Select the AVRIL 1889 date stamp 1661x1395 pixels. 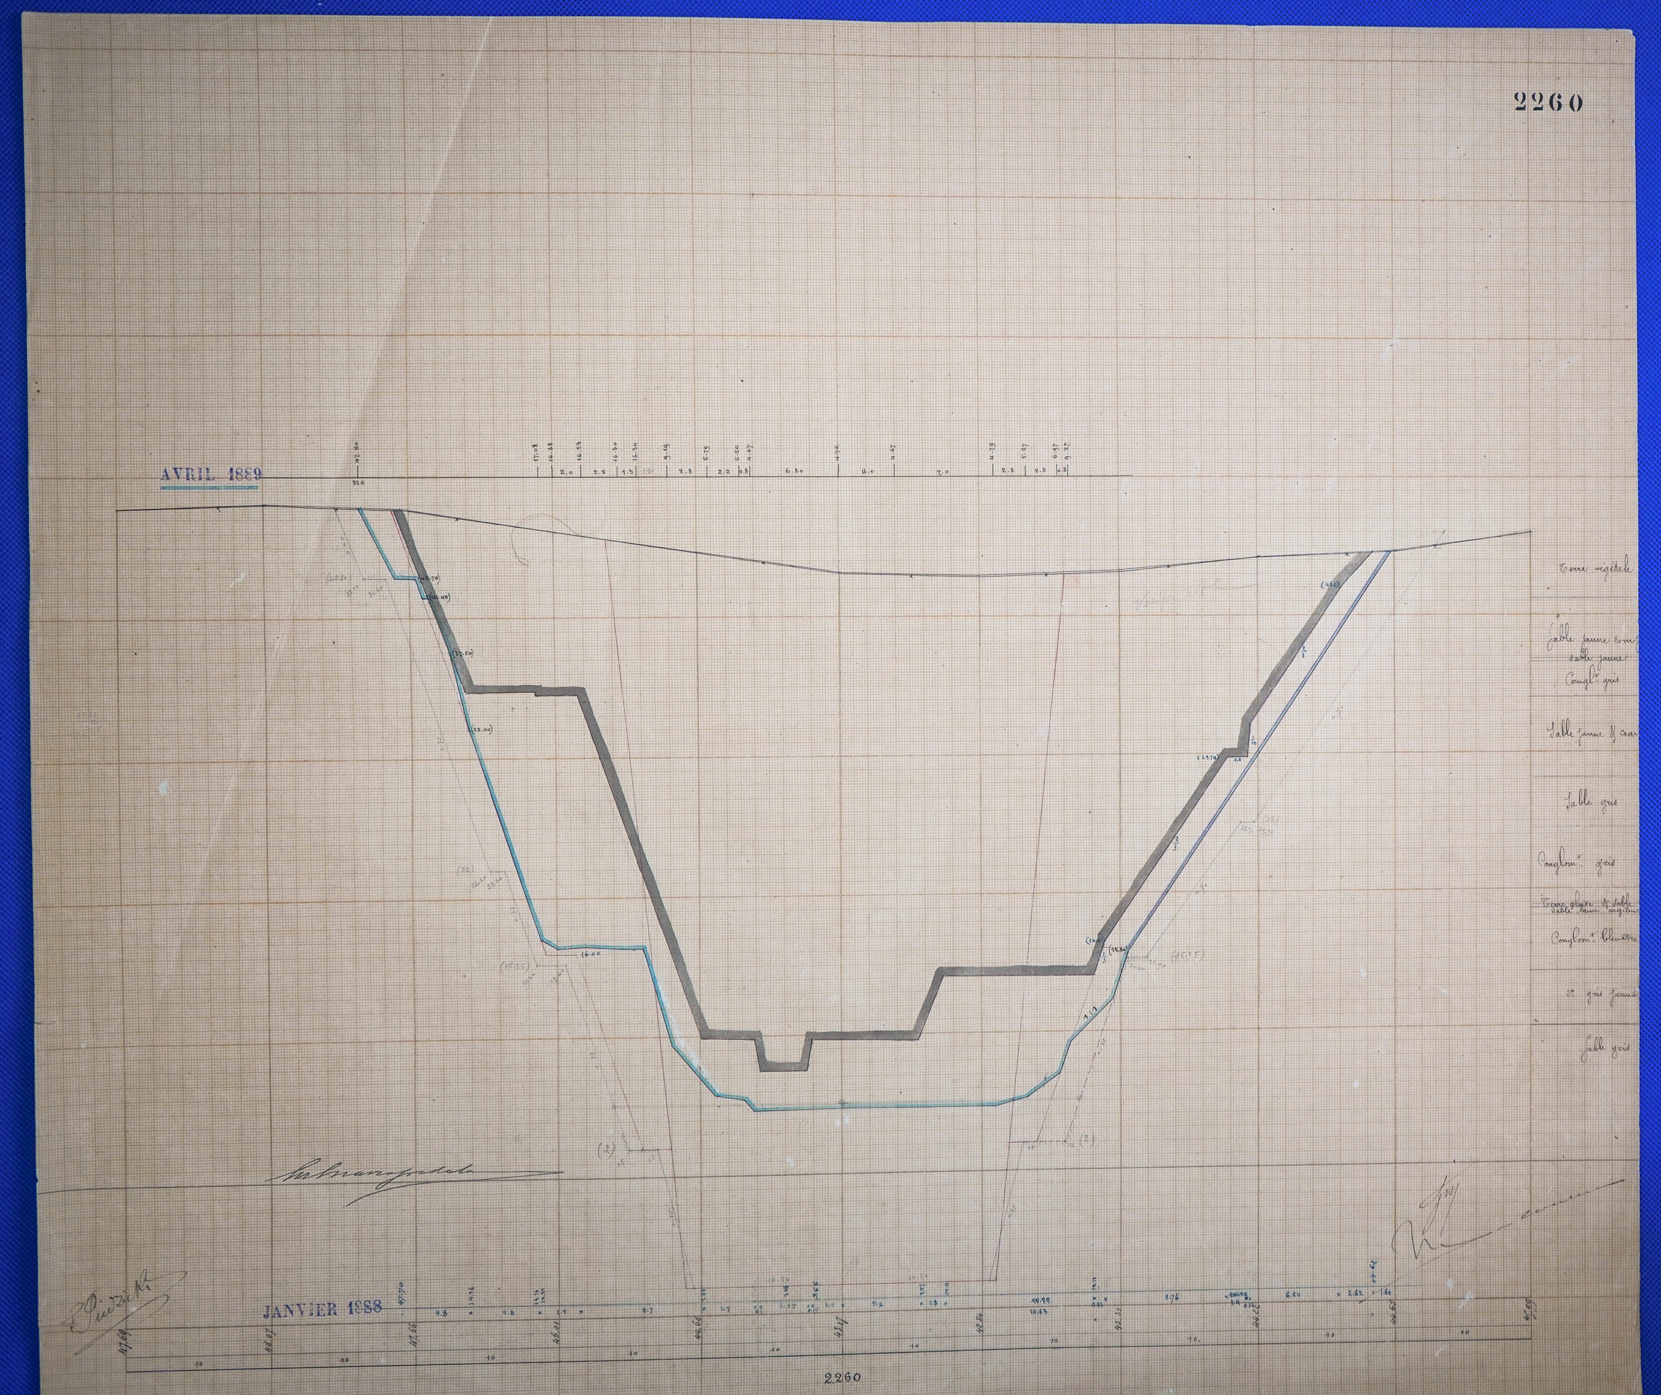click(211, 474)
